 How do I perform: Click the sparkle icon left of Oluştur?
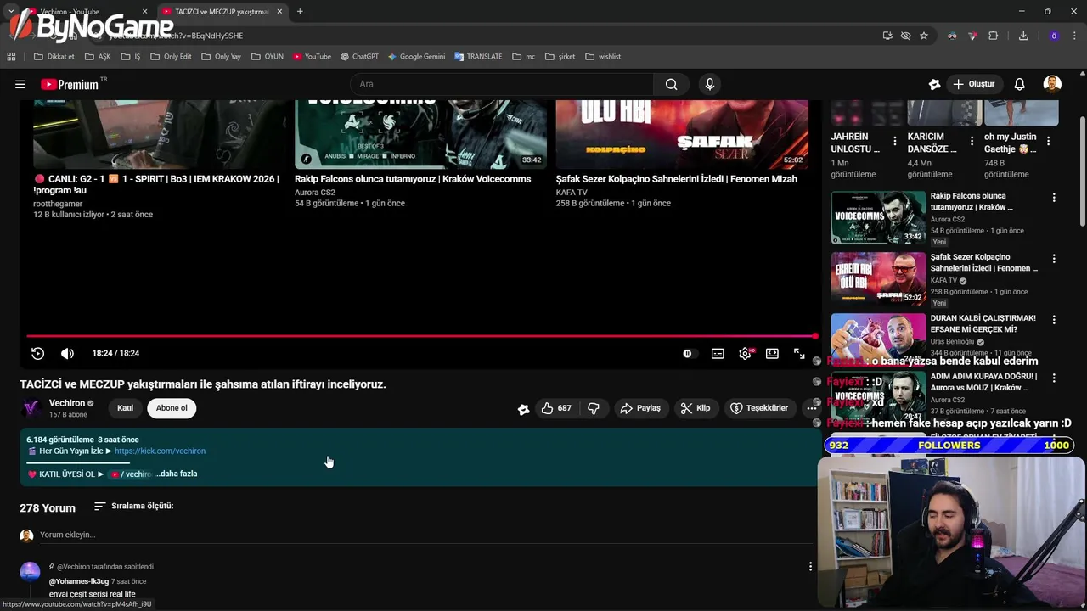(934, 84)
